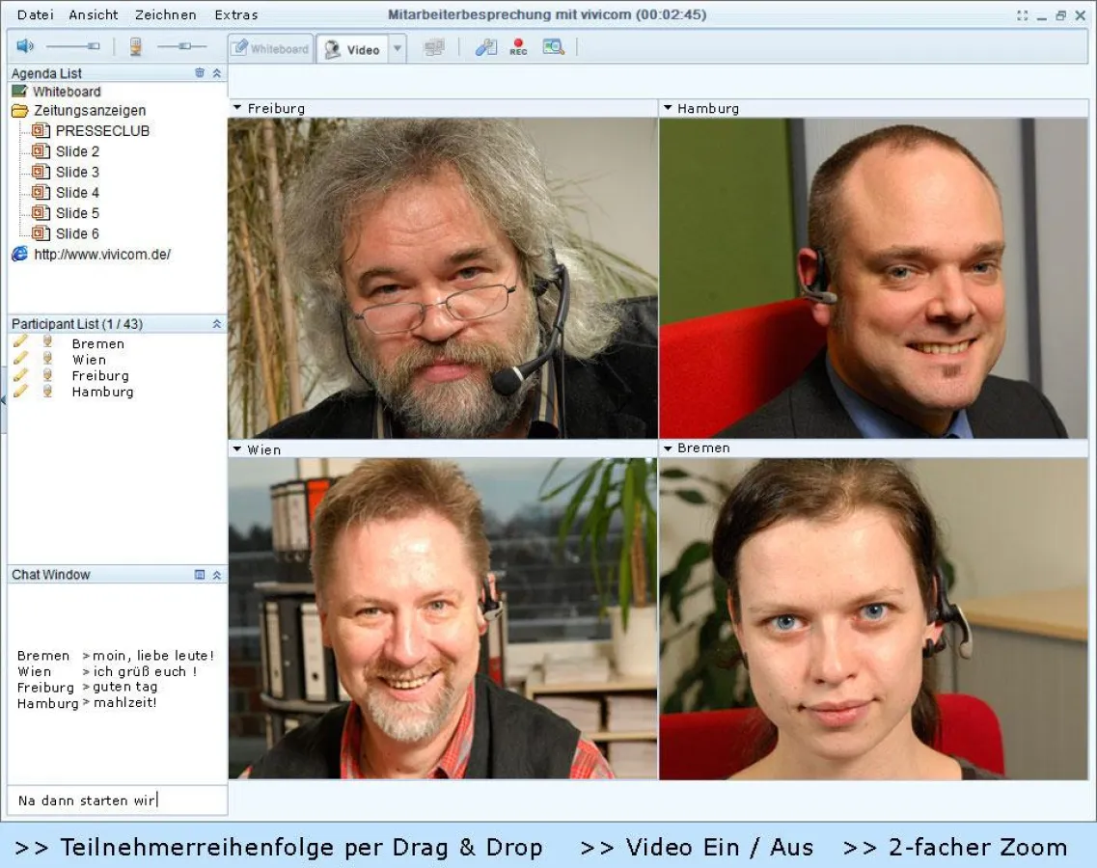Screen dimensions: 1097x868
Task: Toggle Bremen's microphone in the Participant List
Action: click(48, 342)
